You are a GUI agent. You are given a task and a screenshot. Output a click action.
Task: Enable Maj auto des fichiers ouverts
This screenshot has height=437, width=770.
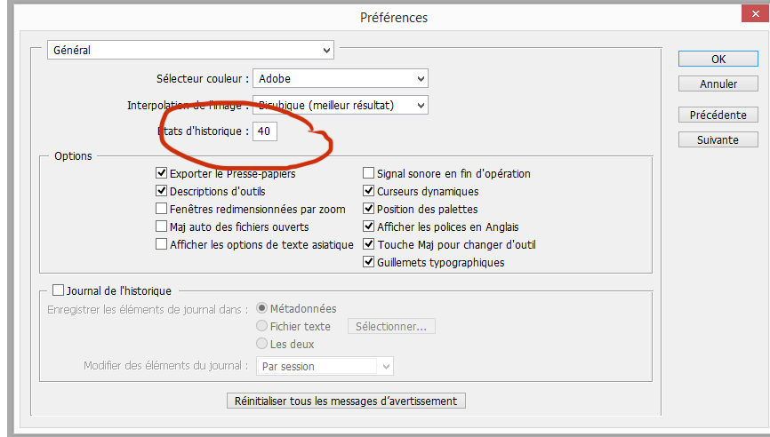coord(162,226)
